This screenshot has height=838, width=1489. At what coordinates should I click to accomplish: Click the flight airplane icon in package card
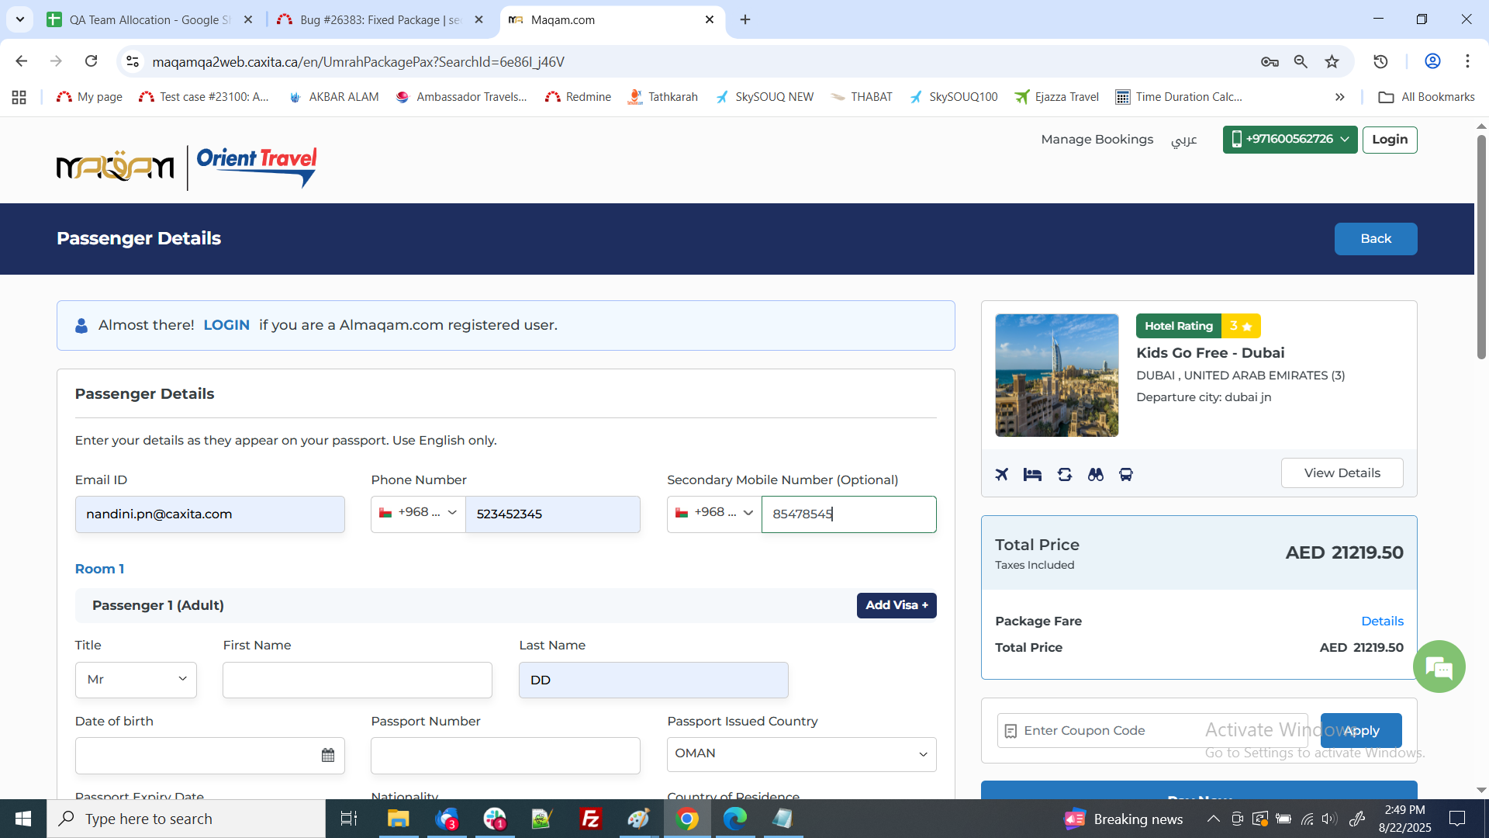[1002, 474]
